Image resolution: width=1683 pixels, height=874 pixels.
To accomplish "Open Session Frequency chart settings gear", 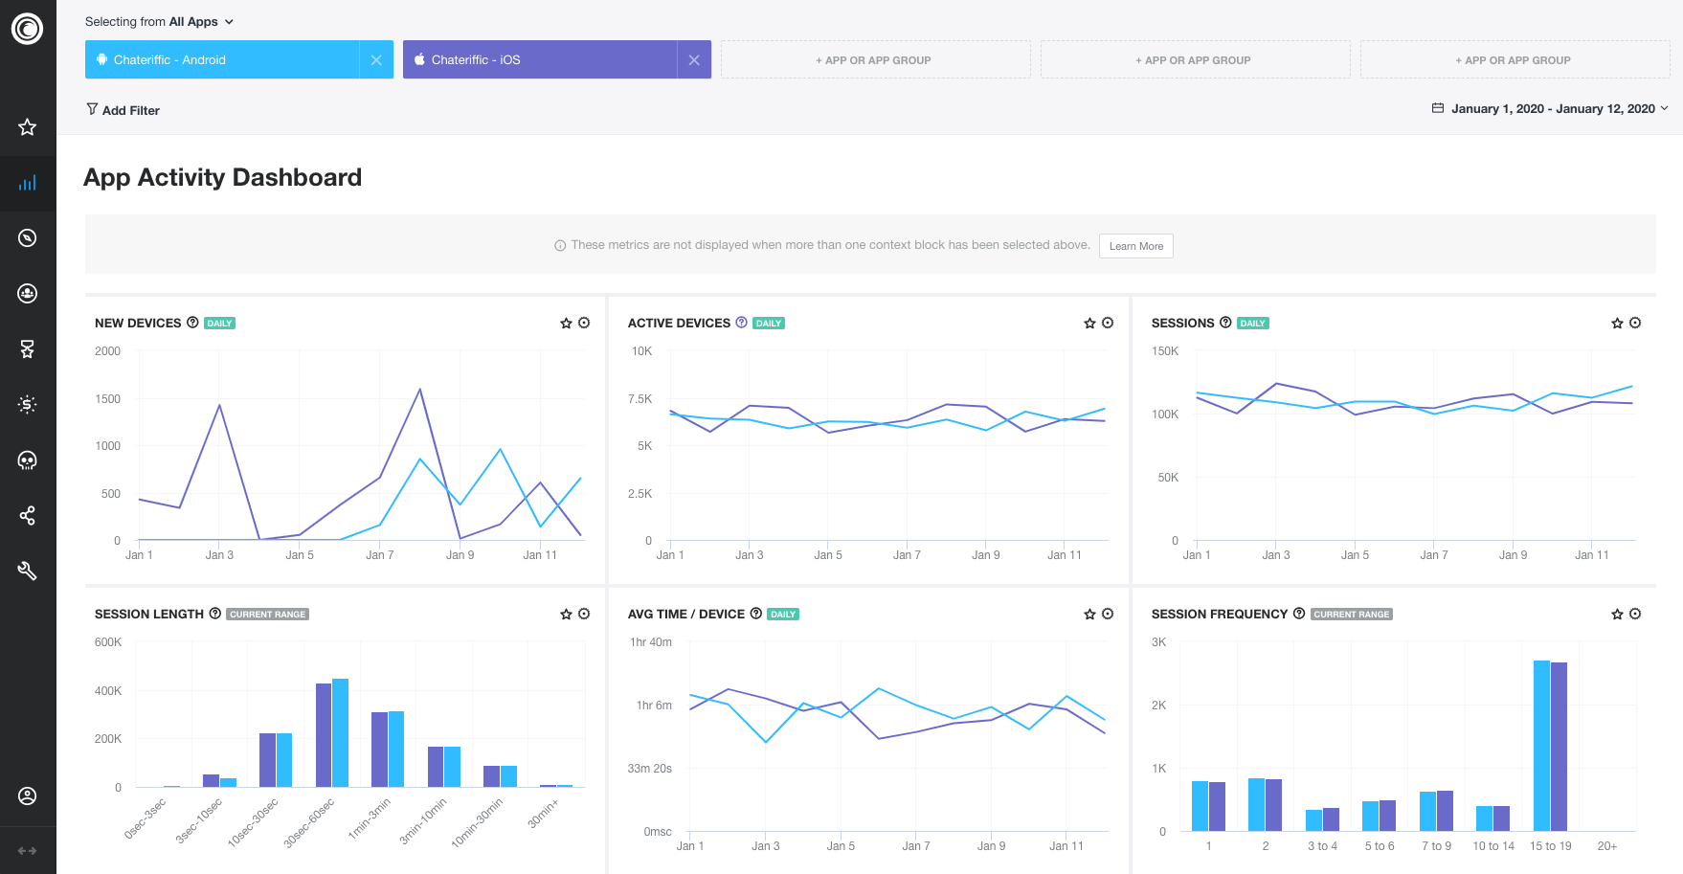I will 1635,615.
